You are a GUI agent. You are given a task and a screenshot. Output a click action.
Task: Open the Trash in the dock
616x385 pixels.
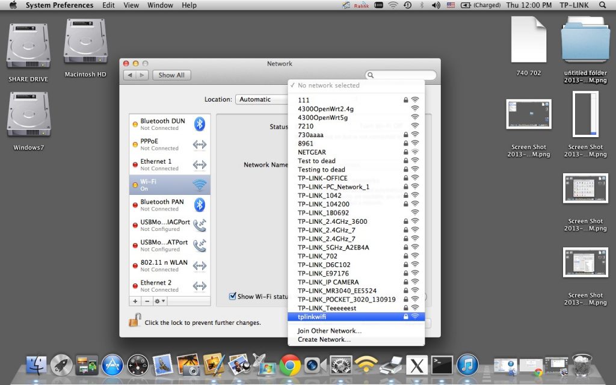(x=582, y=365)
